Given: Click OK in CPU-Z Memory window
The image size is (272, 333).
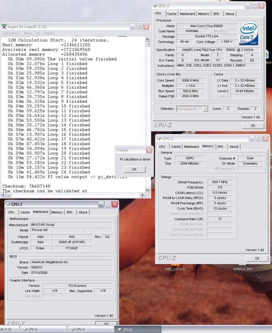Looking at the screenshot, I should pyautogui.click(x=257, y=258).
